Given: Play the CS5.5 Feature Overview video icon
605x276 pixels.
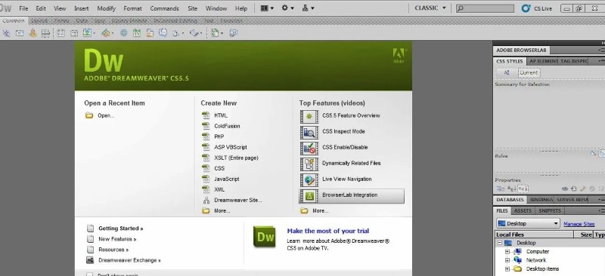Looking at the screenshot, I should pos(309,117).
